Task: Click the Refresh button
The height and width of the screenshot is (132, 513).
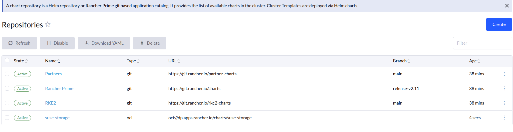Action: [x=19, y=43]
